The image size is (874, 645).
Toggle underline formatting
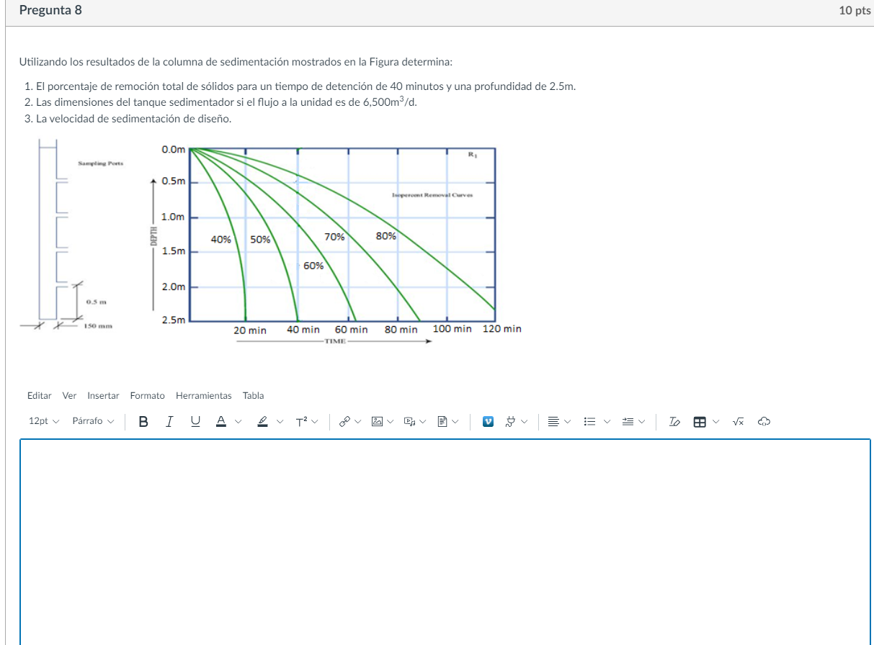195,421
